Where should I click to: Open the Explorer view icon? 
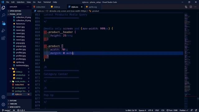[3, 8]
